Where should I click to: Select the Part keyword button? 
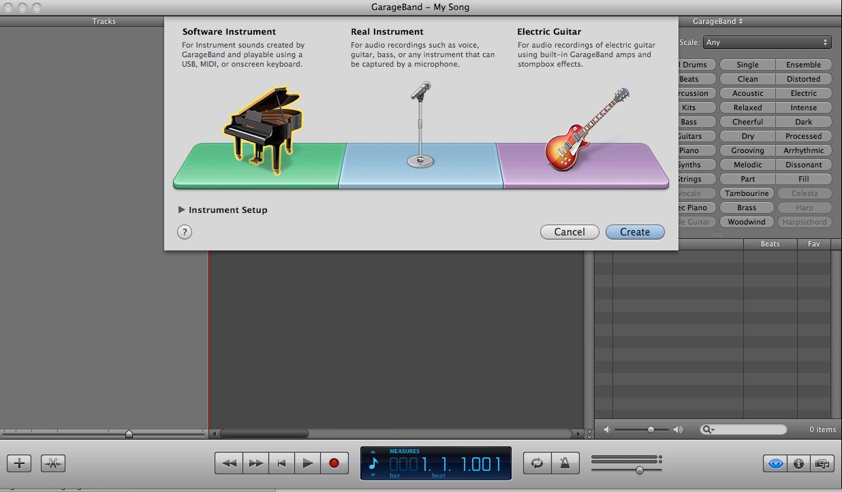(x=747, y=179)
